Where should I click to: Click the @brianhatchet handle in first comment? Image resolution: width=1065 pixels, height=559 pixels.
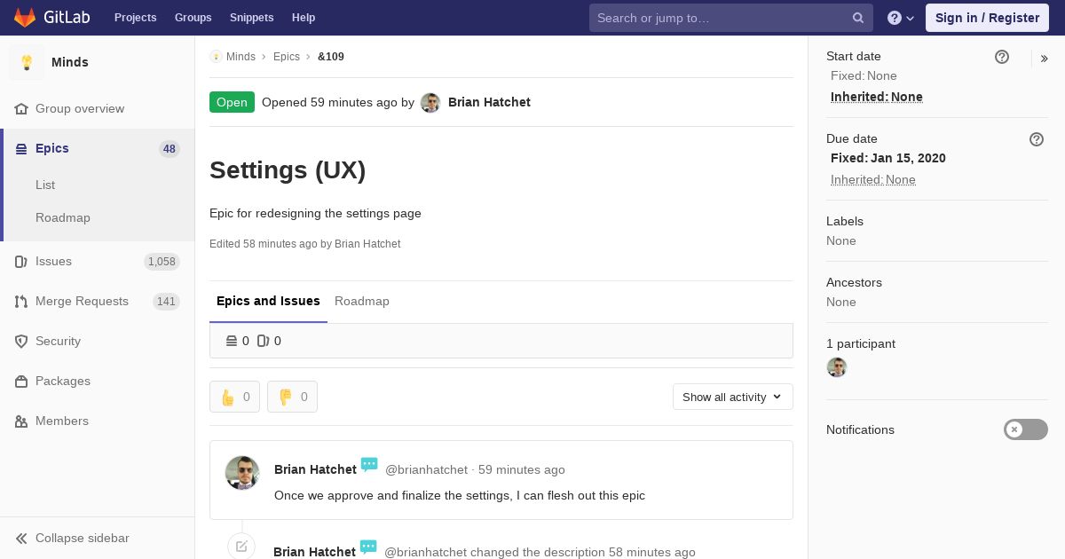click(x=426, y=469)
